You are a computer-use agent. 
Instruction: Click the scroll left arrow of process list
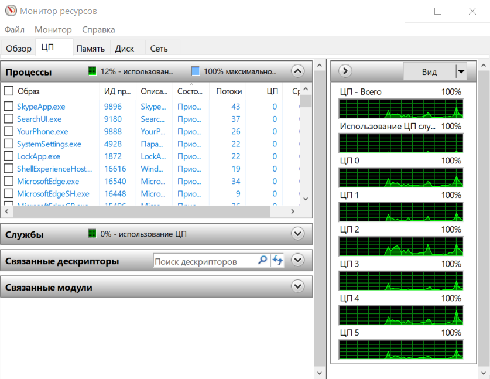[7, 211]
